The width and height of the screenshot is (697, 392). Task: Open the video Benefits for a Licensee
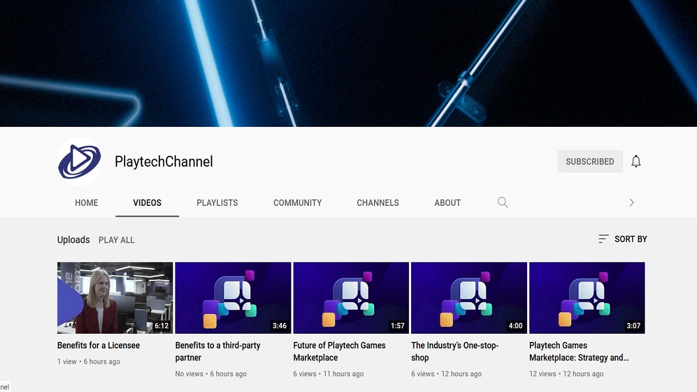tap(98, 345)
